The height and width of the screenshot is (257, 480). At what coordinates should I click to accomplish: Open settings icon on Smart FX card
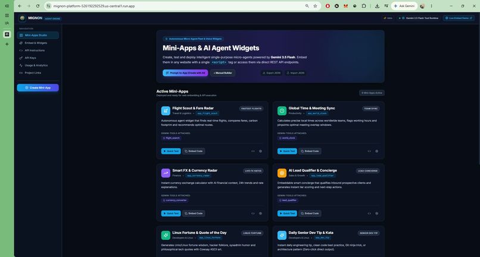pos(260,213)
